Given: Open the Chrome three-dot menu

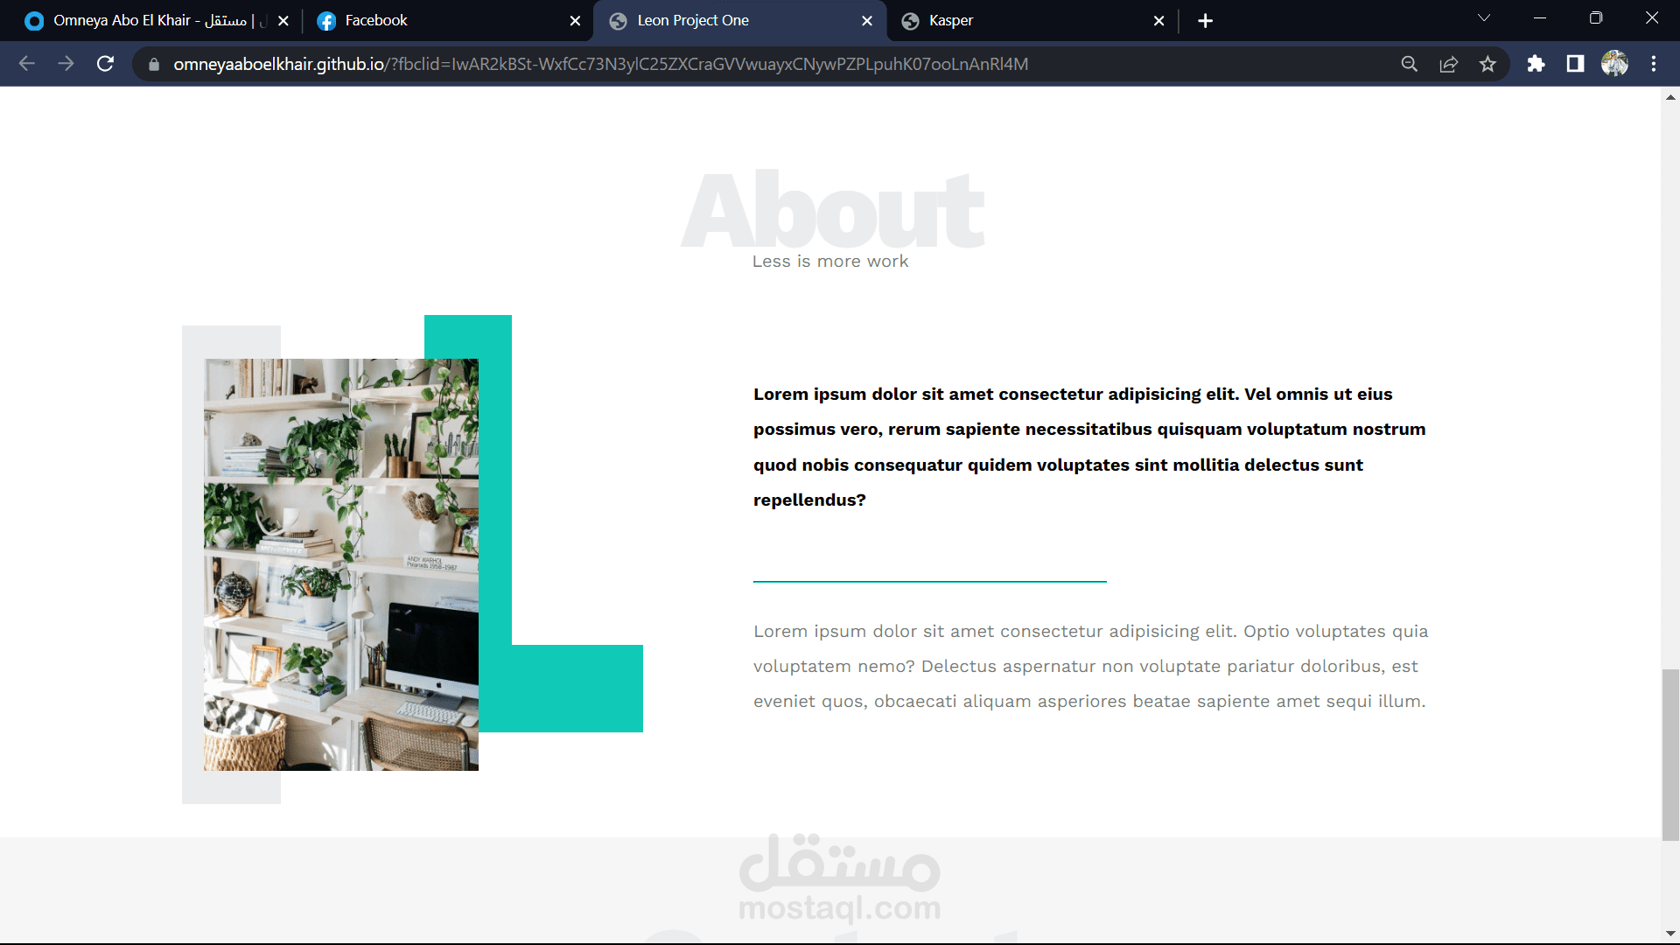Looking at the screenshot, I should coord(1654,64).
